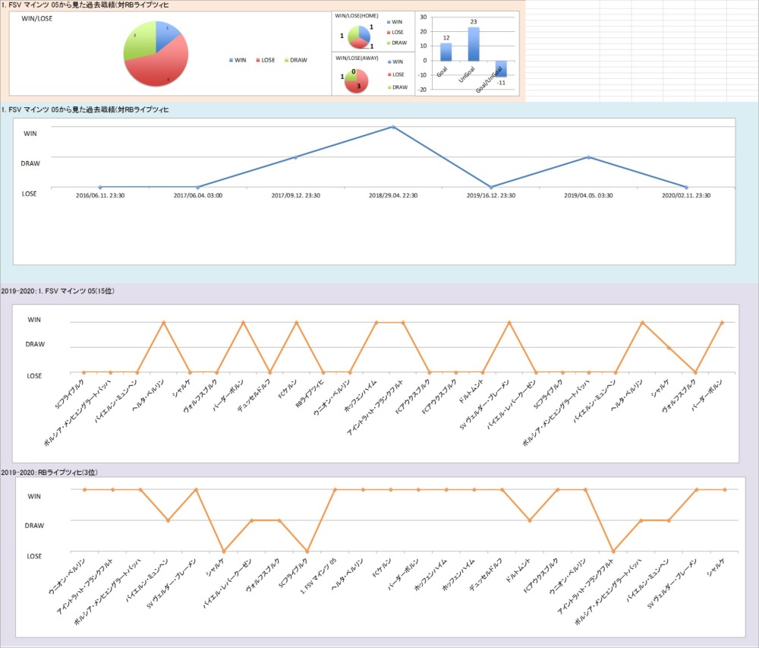This screenshot has width=759, height=648.
Task: Select the heading cell '2019-2020:1. FSV マインツ 05(15位)'
Action: tap(58, 291)
